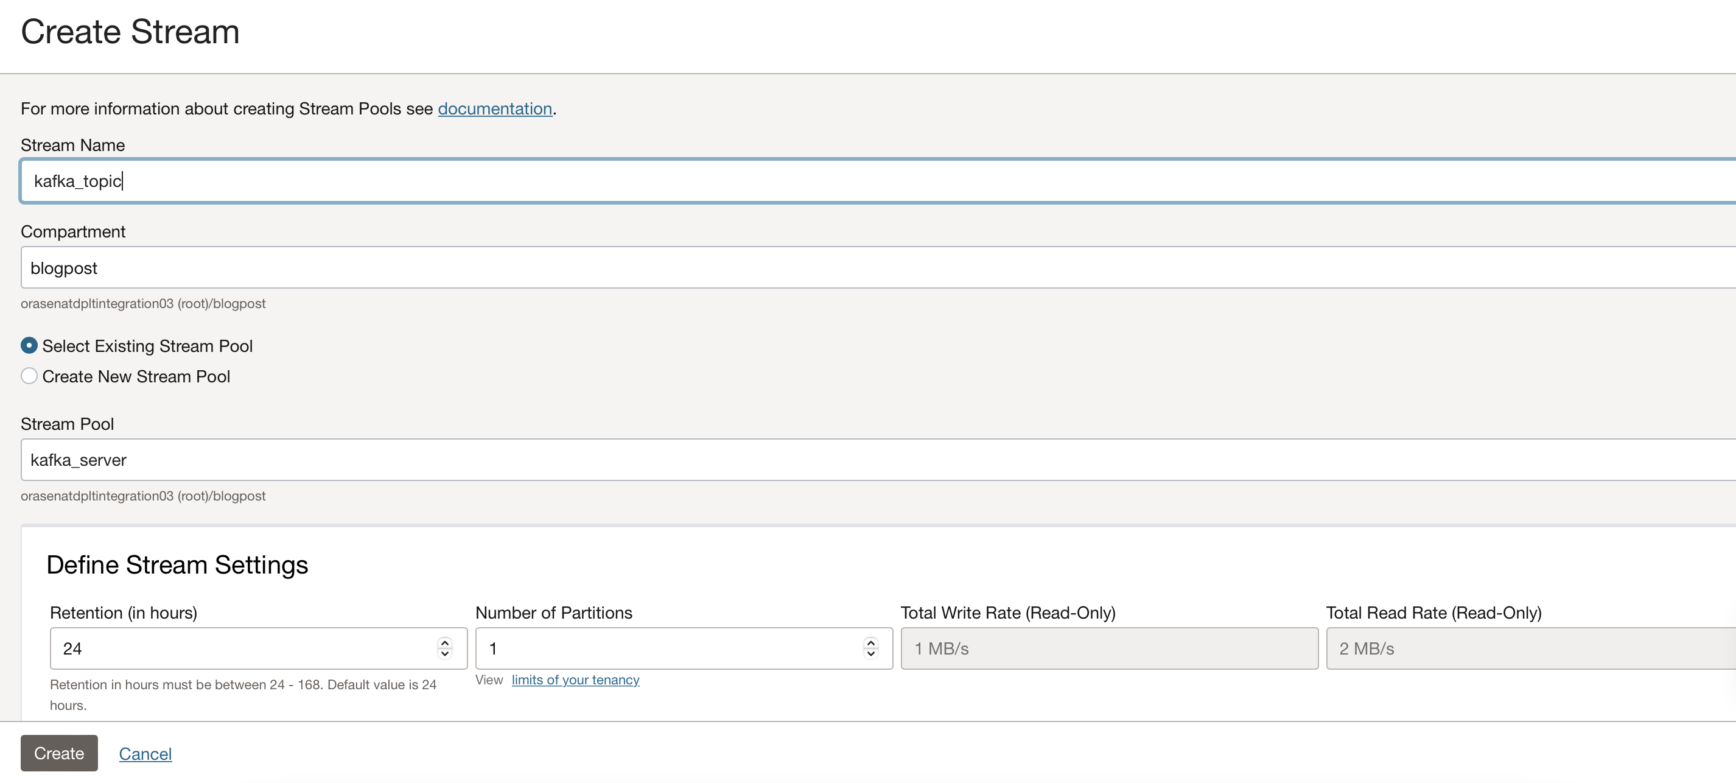Click the Create button

(58, 753)
